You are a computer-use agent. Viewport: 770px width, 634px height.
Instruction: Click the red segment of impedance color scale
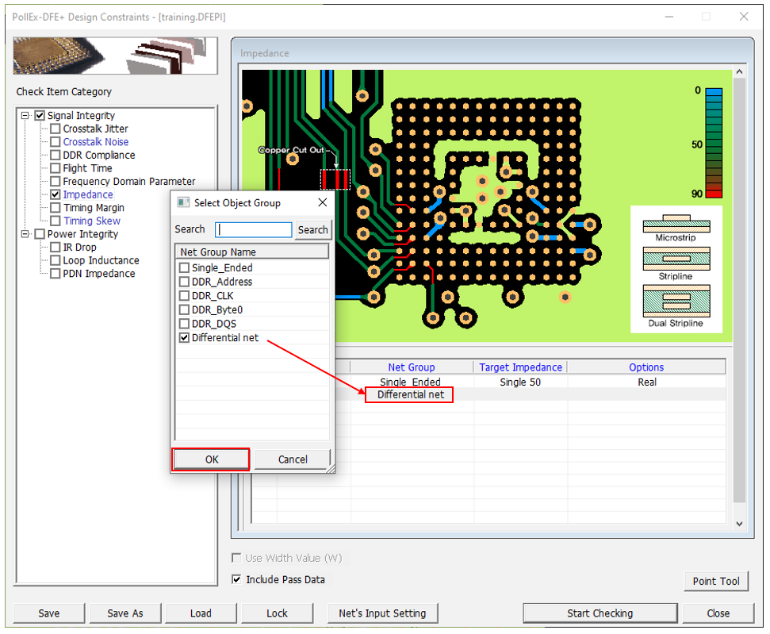(714, 193)
